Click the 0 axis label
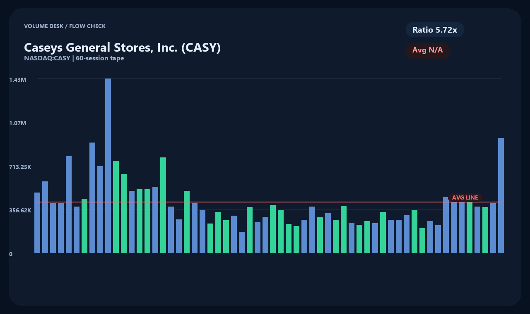 point(11,254)
